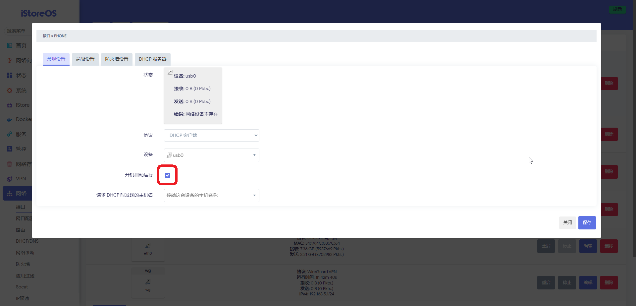
Task: Switch to the 高级设置 tab
Action: (85, 59)
